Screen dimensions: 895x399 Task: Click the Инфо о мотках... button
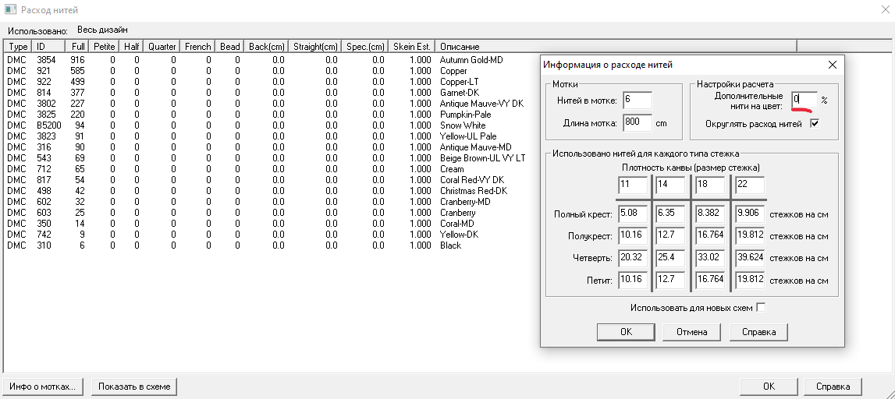click(42, 386)
